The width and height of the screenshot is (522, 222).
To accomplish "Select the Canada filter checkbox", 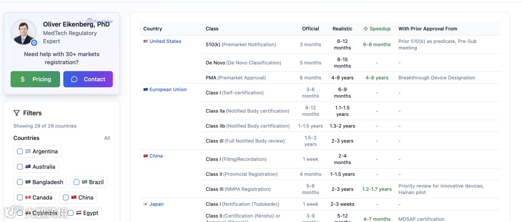I will (x=20, y=197).
